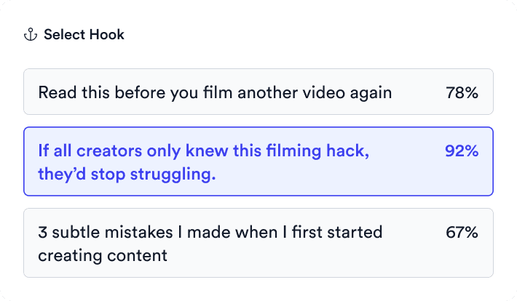
Task: Choose the bottom hook card in the list
Action: [x=258, y=243]
